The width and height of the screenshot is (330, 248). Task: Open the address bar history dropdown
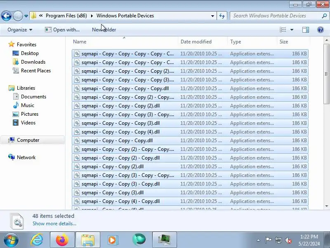coord(212,16)
